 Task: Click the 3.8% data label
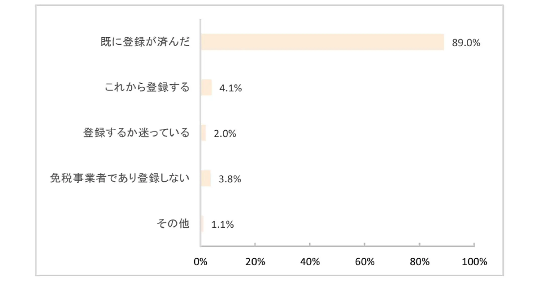pos(230,179)
